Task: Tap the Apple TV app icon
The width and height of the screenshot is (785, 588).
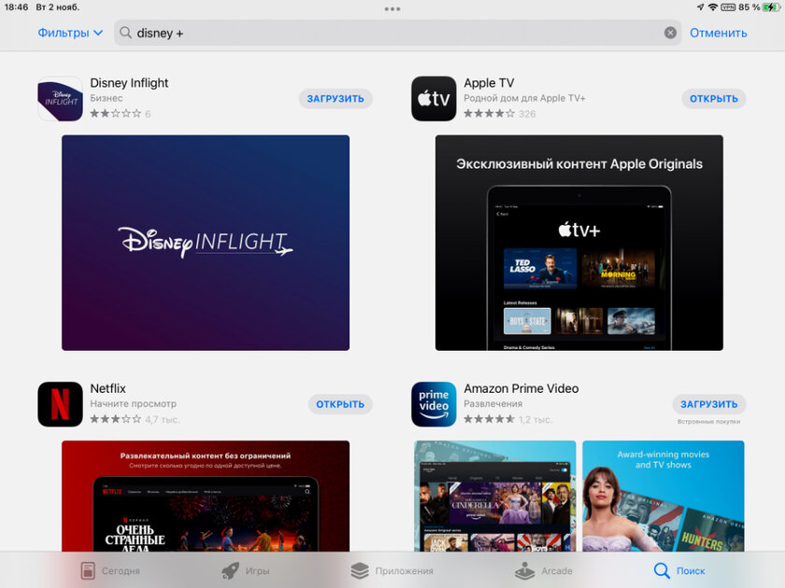Action: 434,99
